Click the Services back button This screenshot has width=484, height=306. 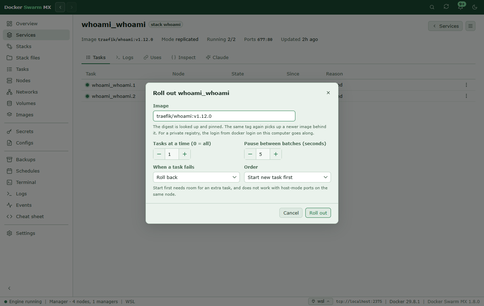[x=446, y=26]
